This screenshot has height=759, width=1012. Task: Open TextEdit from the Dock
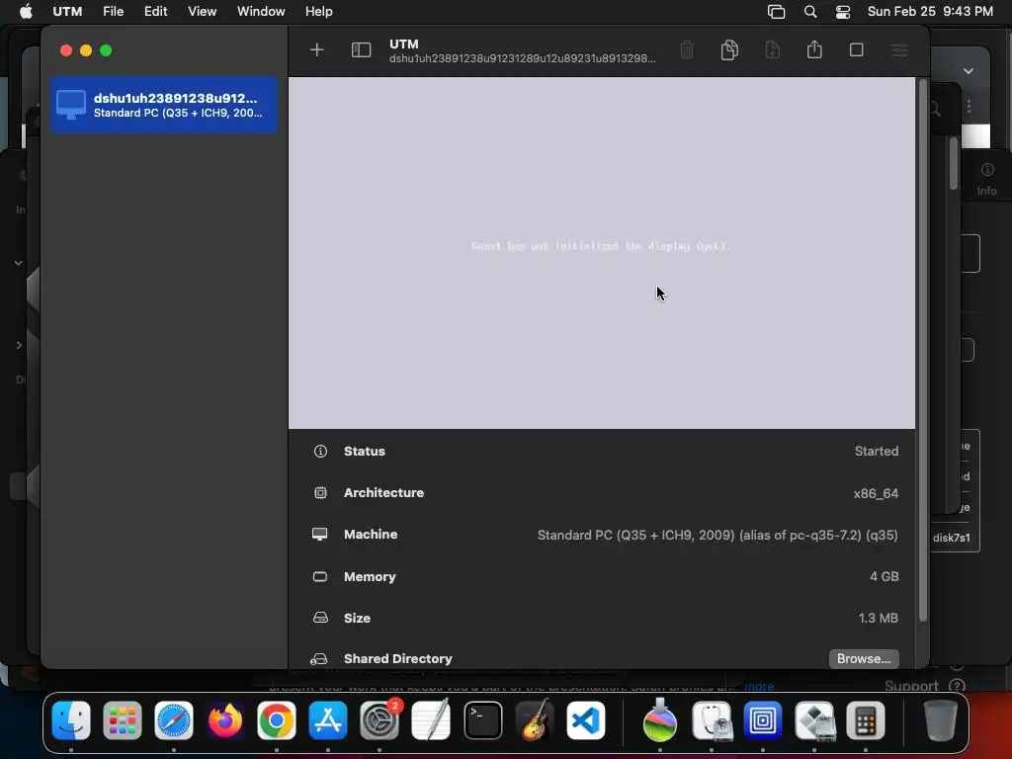[431, 720]
